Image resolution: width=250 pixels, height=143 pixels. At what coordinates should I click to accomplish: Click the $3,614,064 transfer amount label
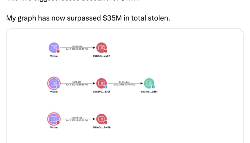124,82
